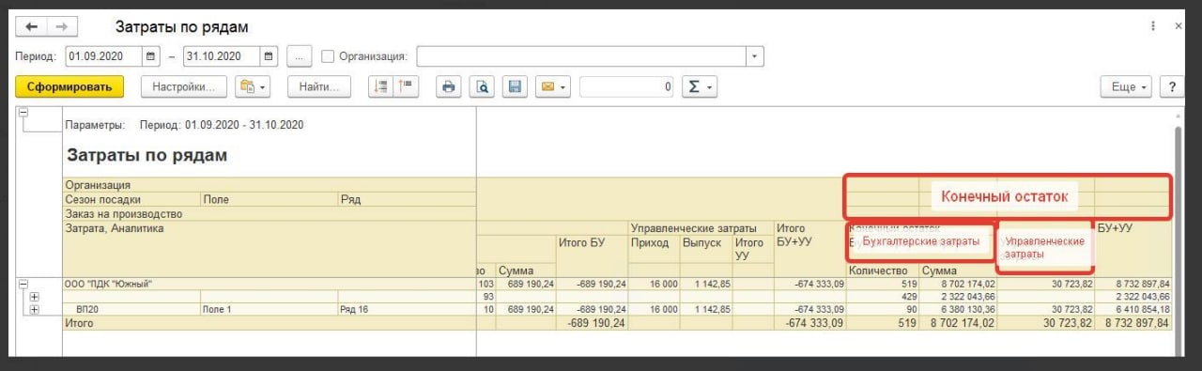Select the Поле 1 cell

coord(270,309)
